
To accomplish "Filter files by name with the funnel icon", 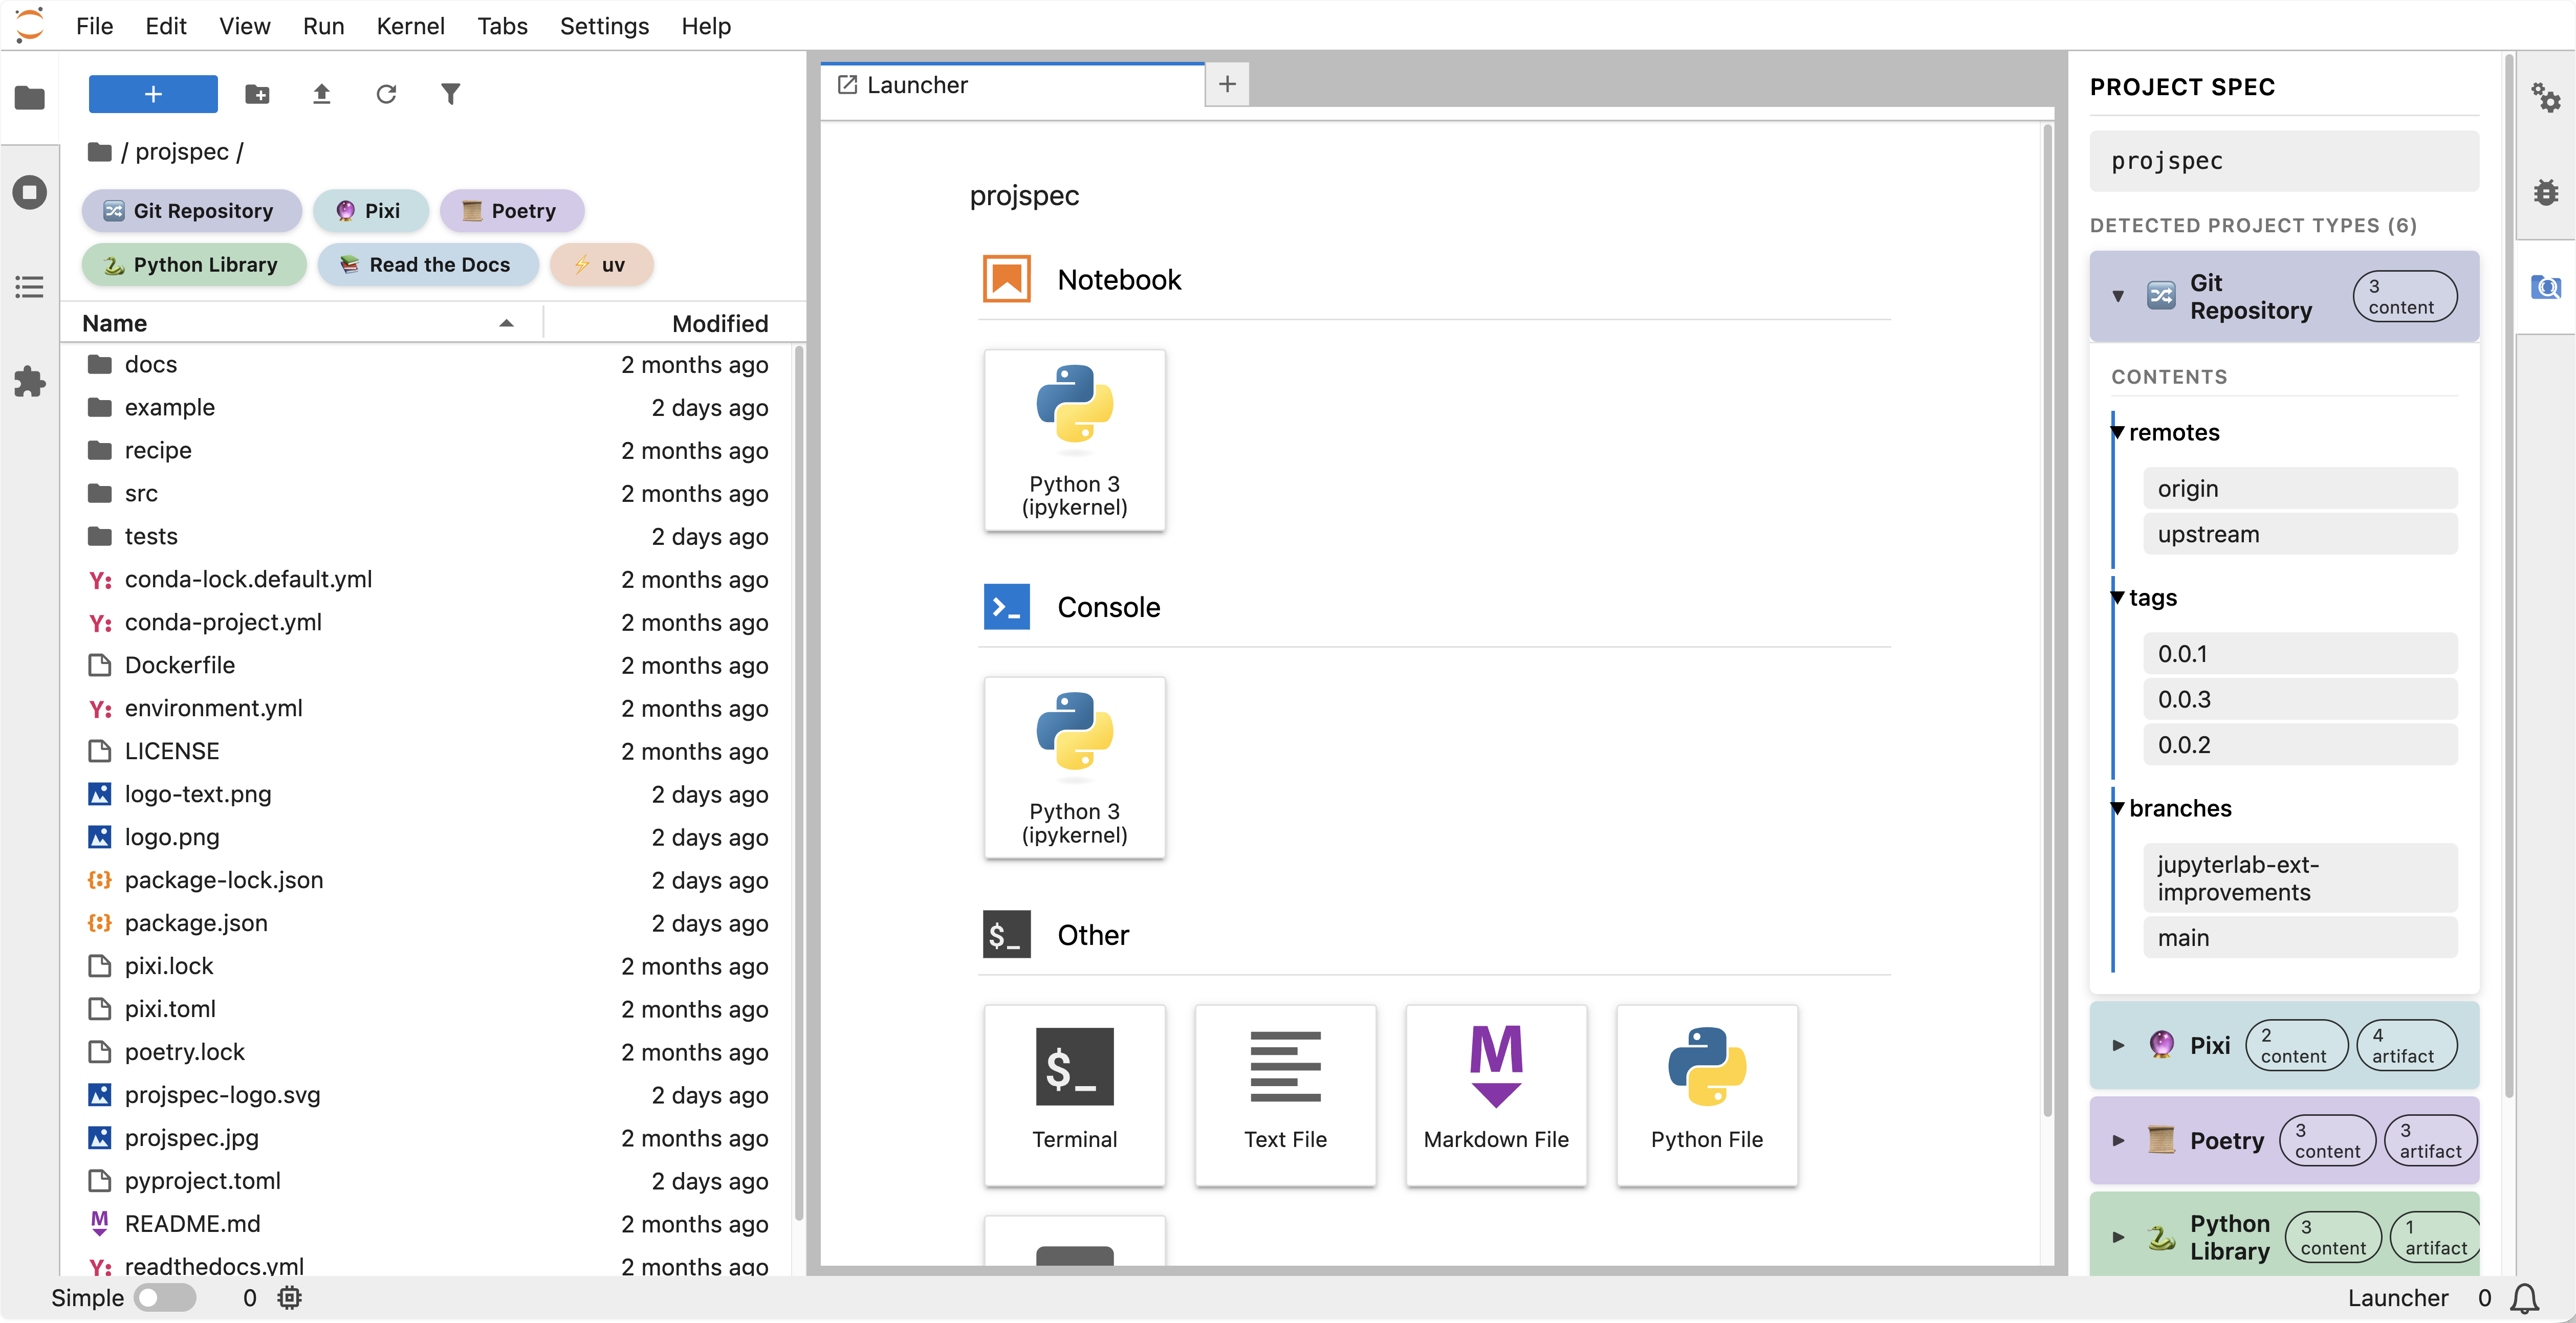I will click(451, 93).
